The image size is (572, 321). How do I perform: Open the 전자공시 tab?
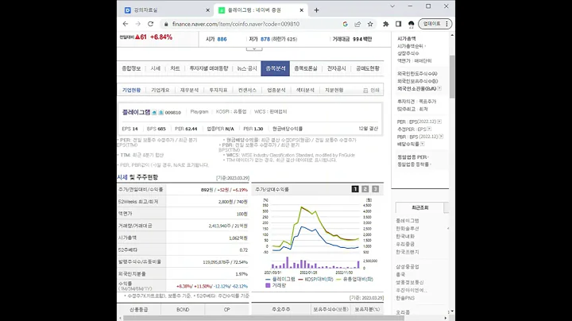(336, 68)
